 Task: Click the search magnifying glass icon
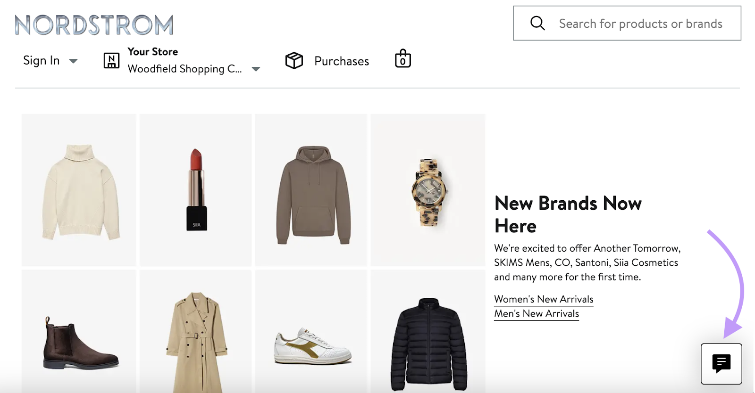click(537, 23)
